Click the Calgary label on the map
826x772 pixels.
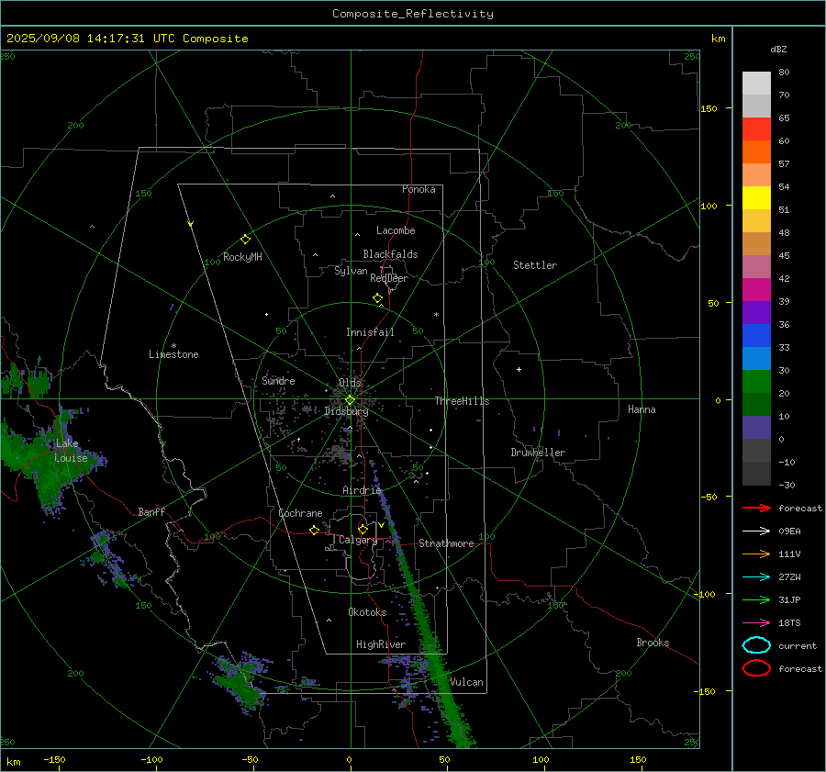358,540
